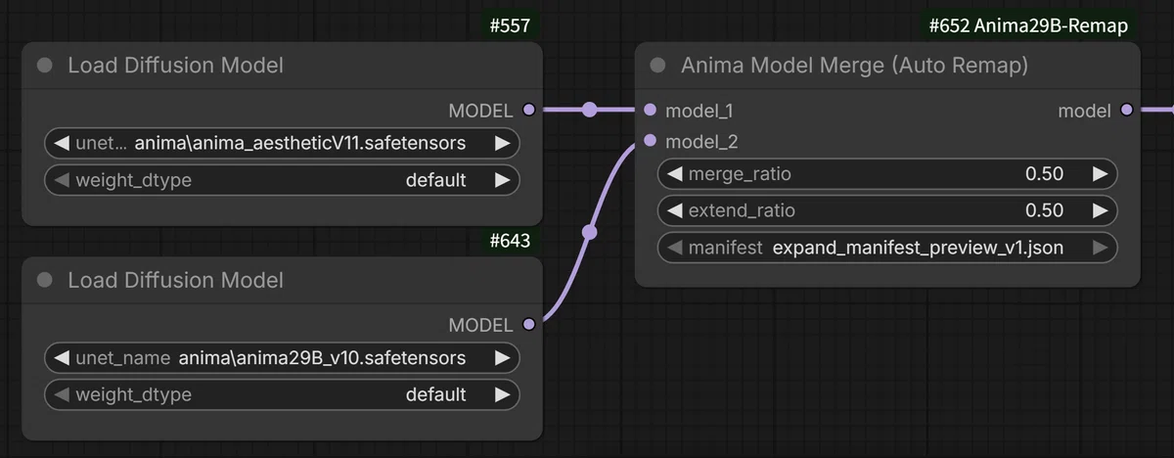Next weight_dtype option in node #557
This screenshot has width=1174, height=458.
coord(502,180)
